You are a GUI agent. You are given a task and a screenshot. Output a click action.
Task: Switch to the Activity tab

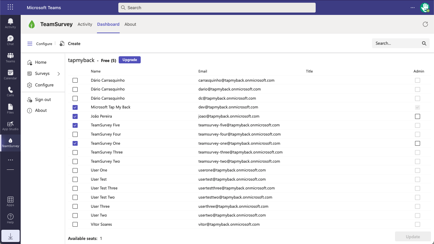click(85, 24)
